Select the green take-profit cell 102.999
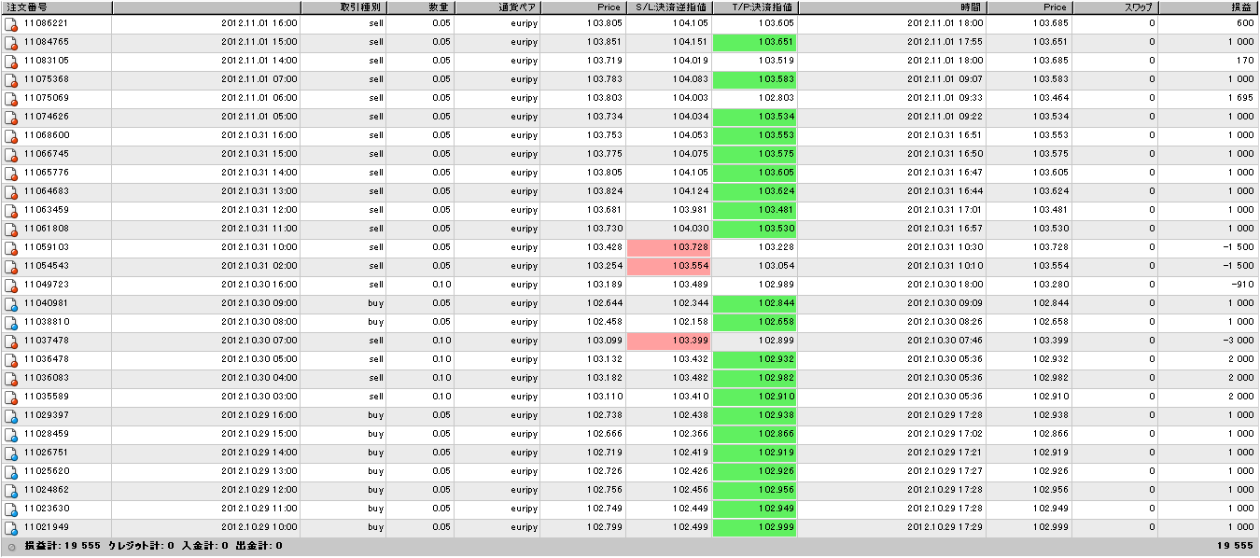 click(x=754, y=527)
